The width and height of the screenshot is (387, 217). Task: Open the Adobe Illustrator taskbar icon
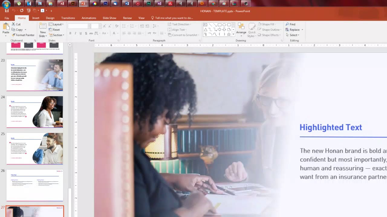[73, 4]
